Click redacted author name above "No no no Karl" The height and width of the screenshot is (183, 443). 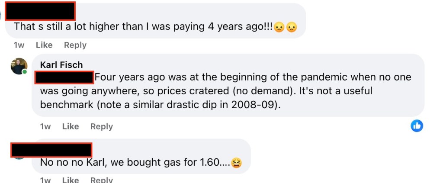(51, 150)
